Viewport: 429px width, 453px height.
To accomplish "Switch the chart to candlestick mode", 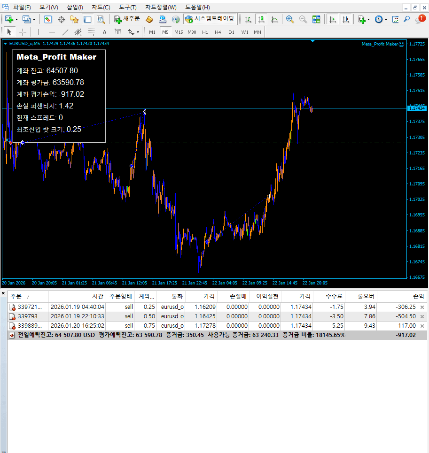I will tap(261, 19).
